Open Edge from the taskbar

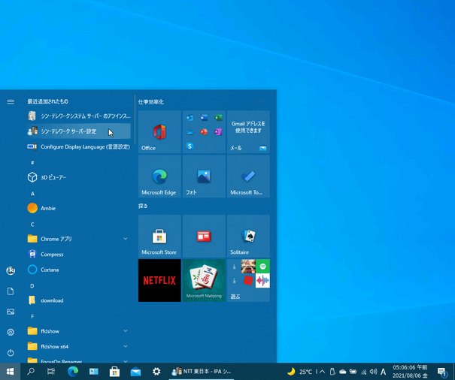click(73, 371)
